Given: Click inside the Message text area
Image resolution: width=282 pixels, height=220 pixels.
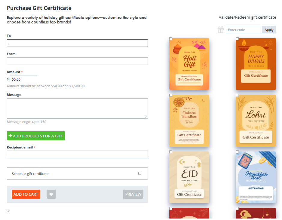Looking at the screenshot, I should pos(77,108).
